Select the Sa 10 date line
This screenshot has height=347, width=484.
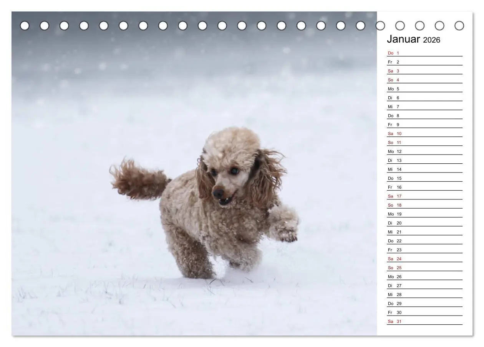[x=425, y=134]
